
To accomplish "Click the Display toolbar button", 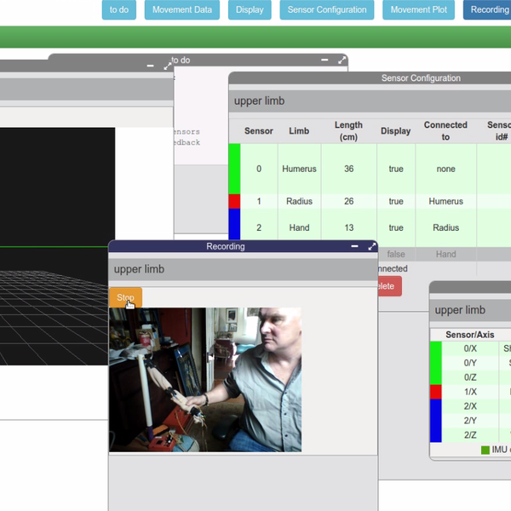I will pyautogui.click(x=250, y=9).
